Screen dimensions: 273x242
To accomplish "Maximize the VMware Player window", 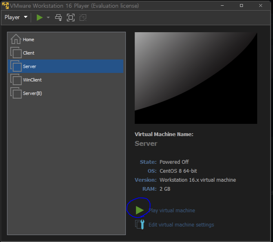I will point(241,6).
